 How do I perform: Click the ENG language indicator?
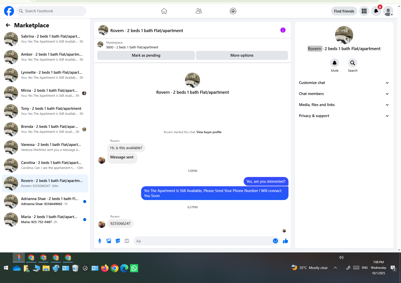[x=365, y=268]
